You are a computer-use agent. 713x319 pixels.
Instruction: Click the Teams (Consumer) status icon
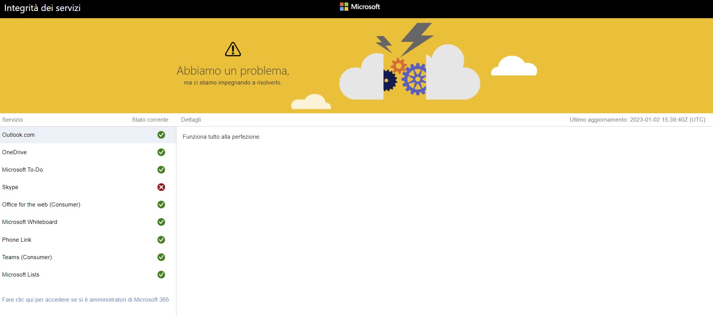point(161,257)
